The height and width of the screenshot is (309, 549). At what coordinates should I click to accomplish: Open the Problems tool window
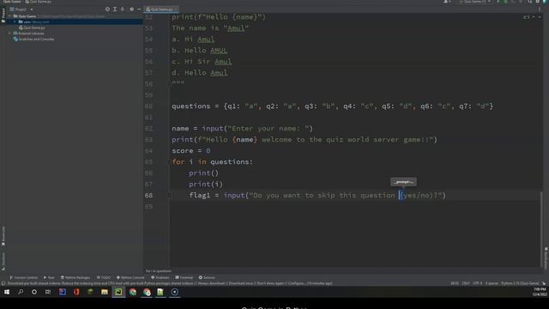160,277
